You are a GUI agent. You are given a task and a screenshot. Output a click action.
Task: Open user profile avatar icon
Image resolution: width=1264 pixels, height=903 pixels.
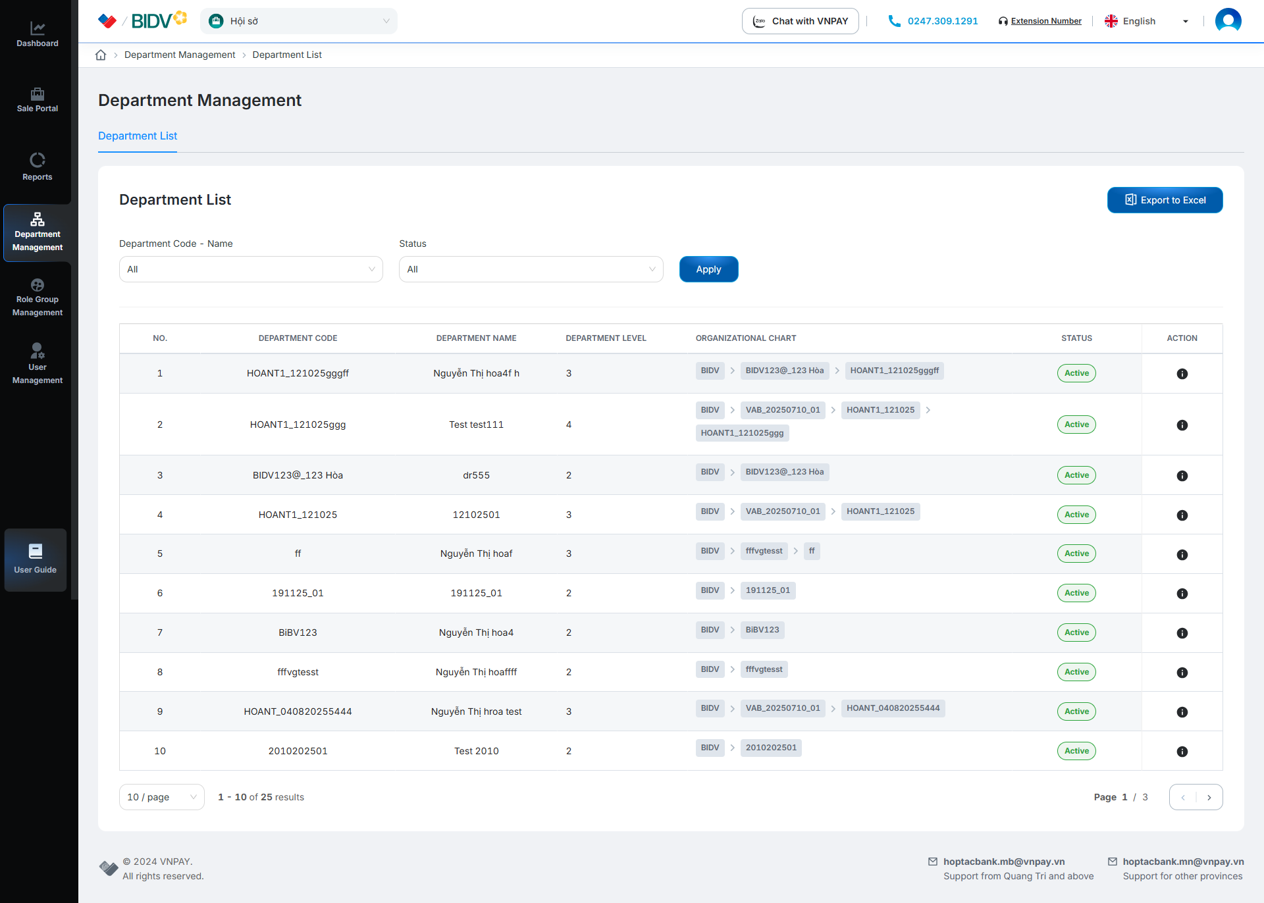pos(1228,21)
